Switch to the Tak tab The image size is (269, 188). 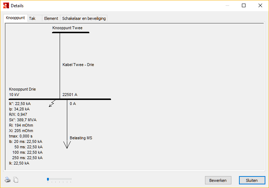pyautogui.click(x=32, y=18)
